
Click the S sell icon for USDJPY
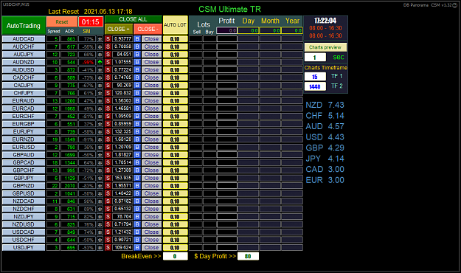[108, 248]
